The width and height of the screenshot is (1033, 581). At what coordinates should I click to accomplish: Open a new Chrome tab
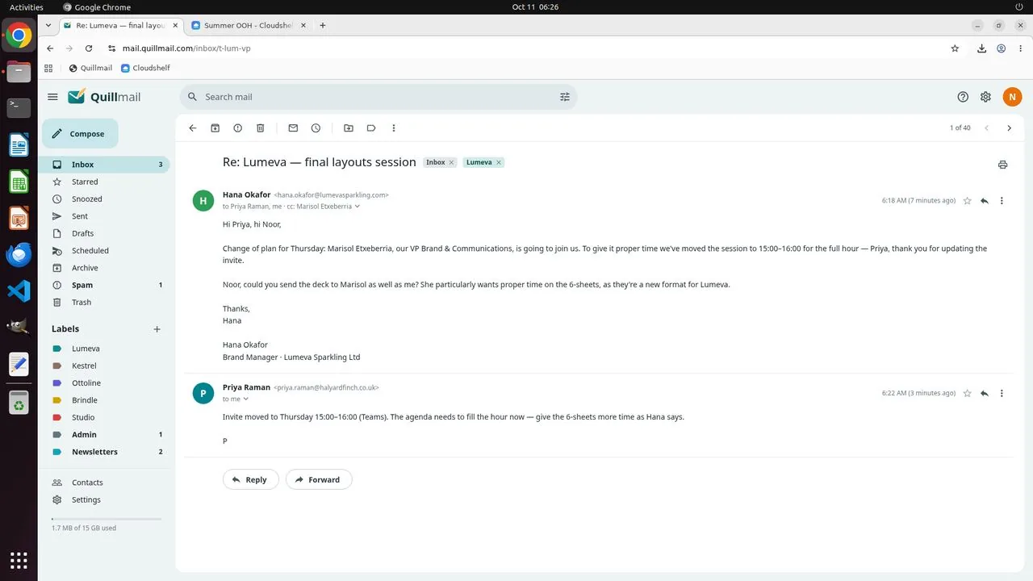click(323, 25)
